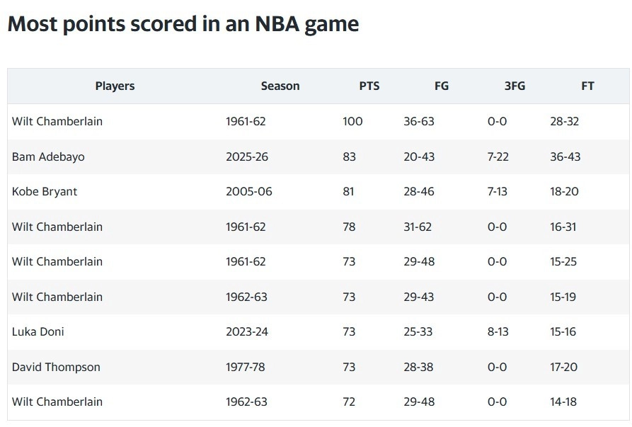Viewport: 632px width, 427px height.
Task: Select Wilt Chamberlain in the 100-point row
Action: [57, 121]
